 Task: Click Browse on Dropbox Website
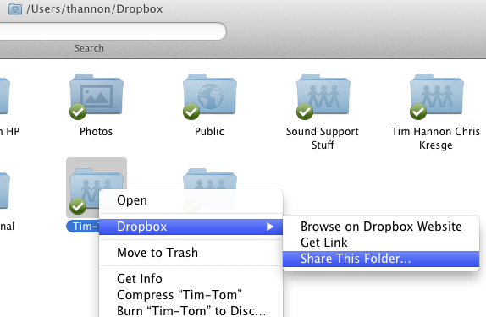(x=381, y=227)
